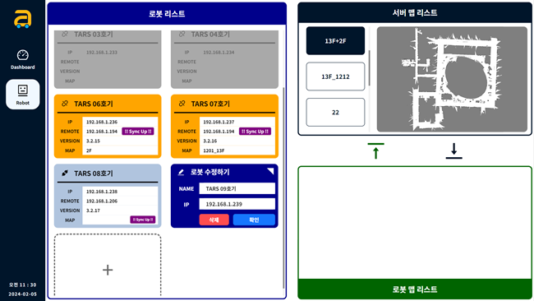This screenshot has width=534, height=301.
Task: Edit the NAME field TARS 09호기
Action: coord(237,188)
